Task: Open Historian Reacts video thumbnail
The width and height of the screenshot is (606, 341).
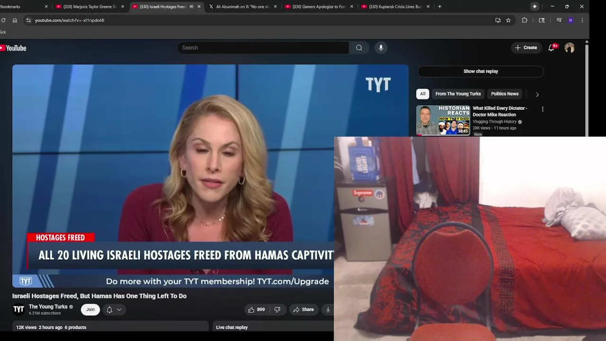Action: [x=443, y=120]
